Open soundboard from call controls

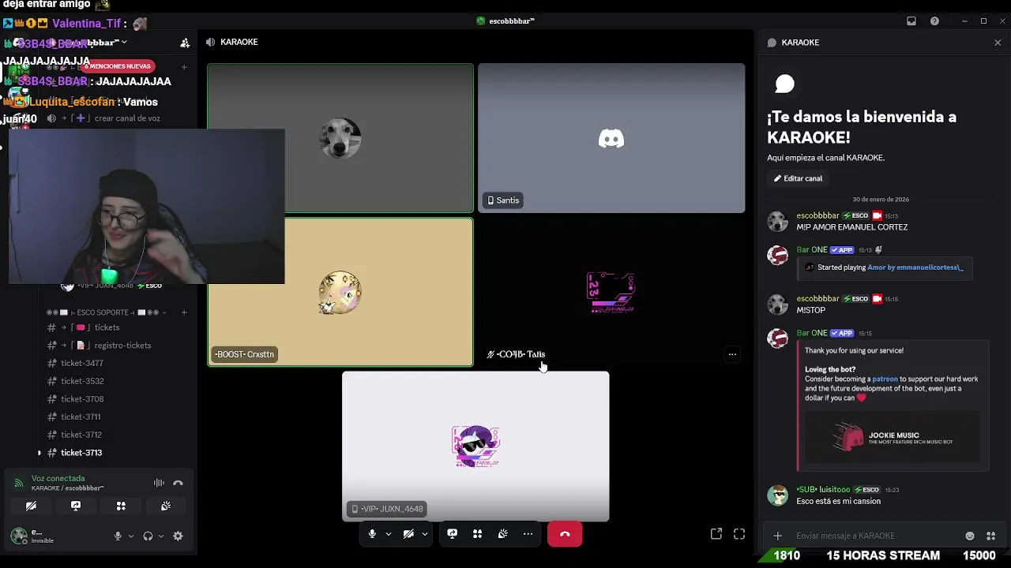pyautogui.click(x=502, y=534)
